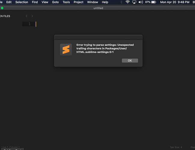Click the Sublime Text logo in dialog

coord(66,50)
